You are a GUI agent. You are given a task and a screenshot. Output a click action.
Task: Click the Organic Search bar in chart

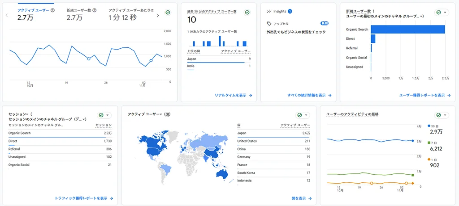407,29
